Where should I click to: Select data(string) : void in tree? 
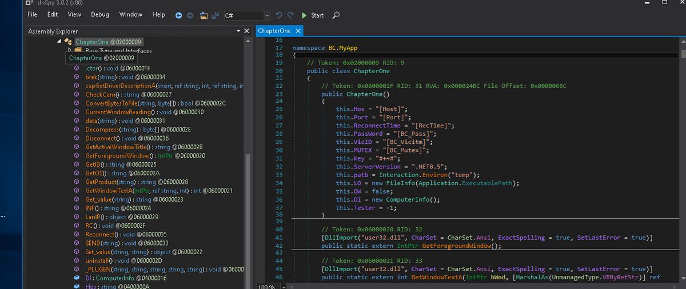[x=125, y=121]
